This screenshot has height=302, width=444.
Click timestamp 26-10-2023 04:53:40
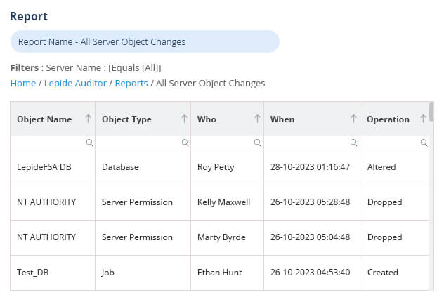click(x=310, y=273)
